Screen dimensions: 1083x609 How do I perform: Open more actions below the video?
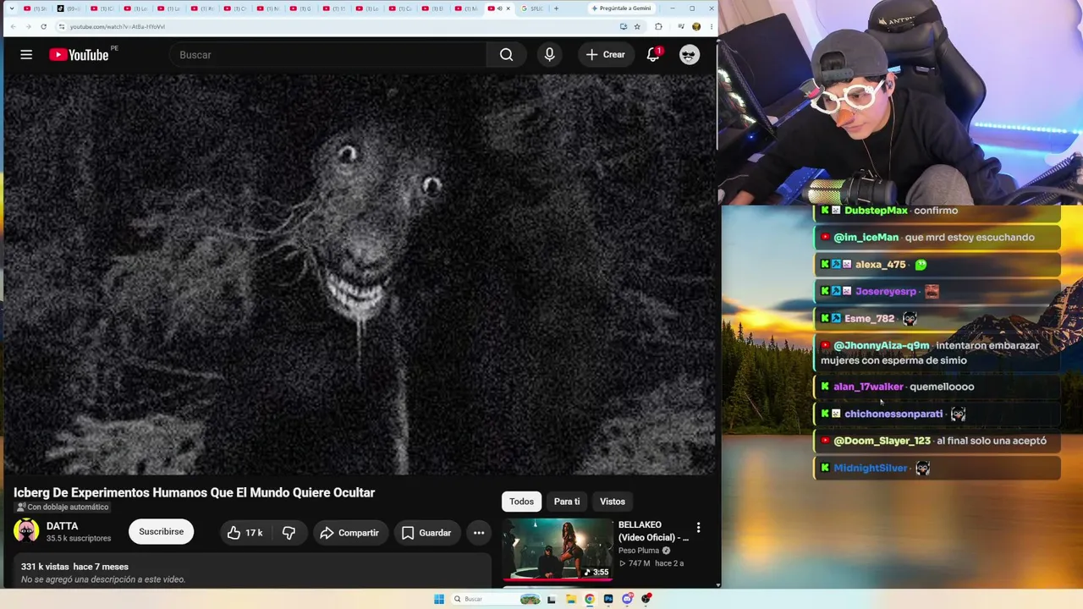(x=479, y=533)
